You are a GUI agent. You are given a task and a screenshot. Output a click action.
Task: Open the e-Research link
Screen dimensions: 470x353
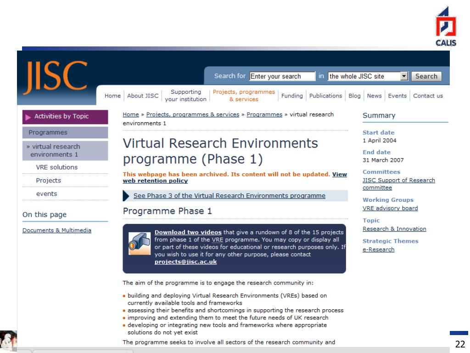(x=378, y=250)
